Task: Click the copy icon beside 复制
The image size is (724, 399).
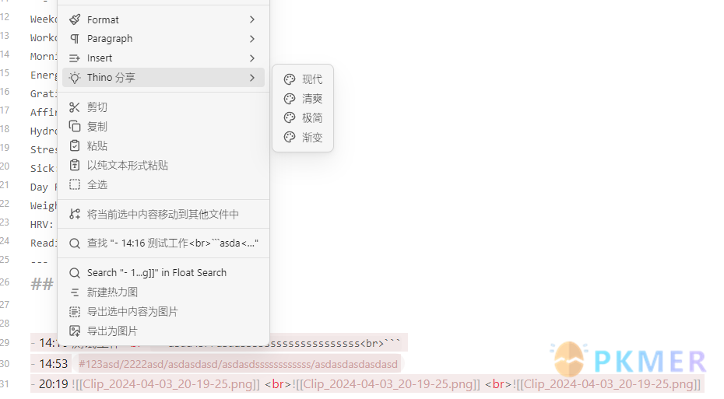Action: [74, 126]
